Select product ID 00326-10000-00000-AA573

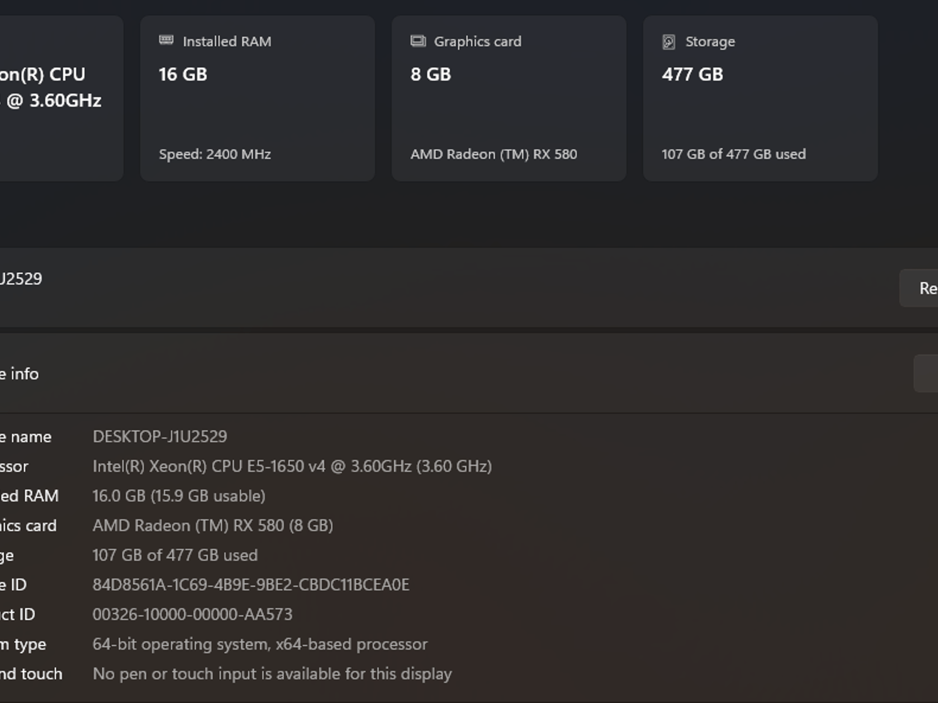(x=192, y=614)
